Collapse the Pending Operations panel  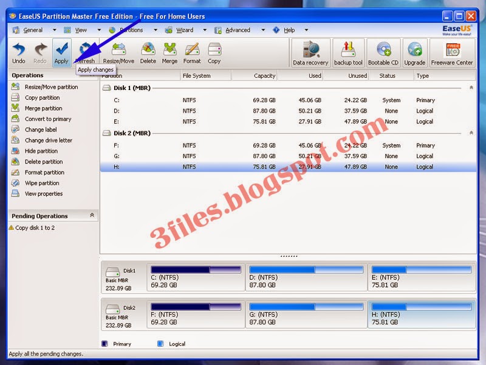[x=92, y=215]
